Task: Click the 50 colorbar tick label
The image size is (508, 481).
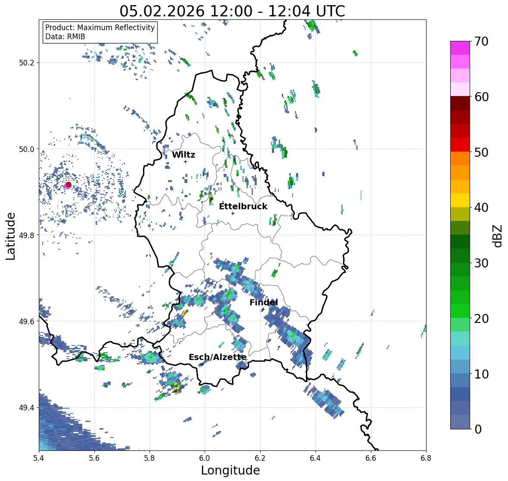Action: pyautogui.click(x=481, y=152)
